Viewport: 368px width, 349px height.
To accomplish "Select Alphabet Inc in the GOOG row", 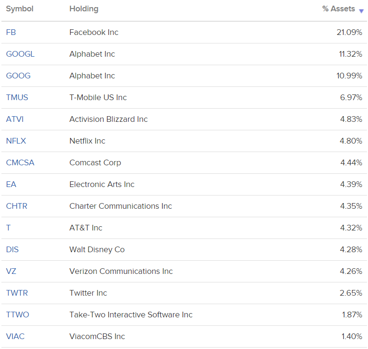I will coord(92,76).
